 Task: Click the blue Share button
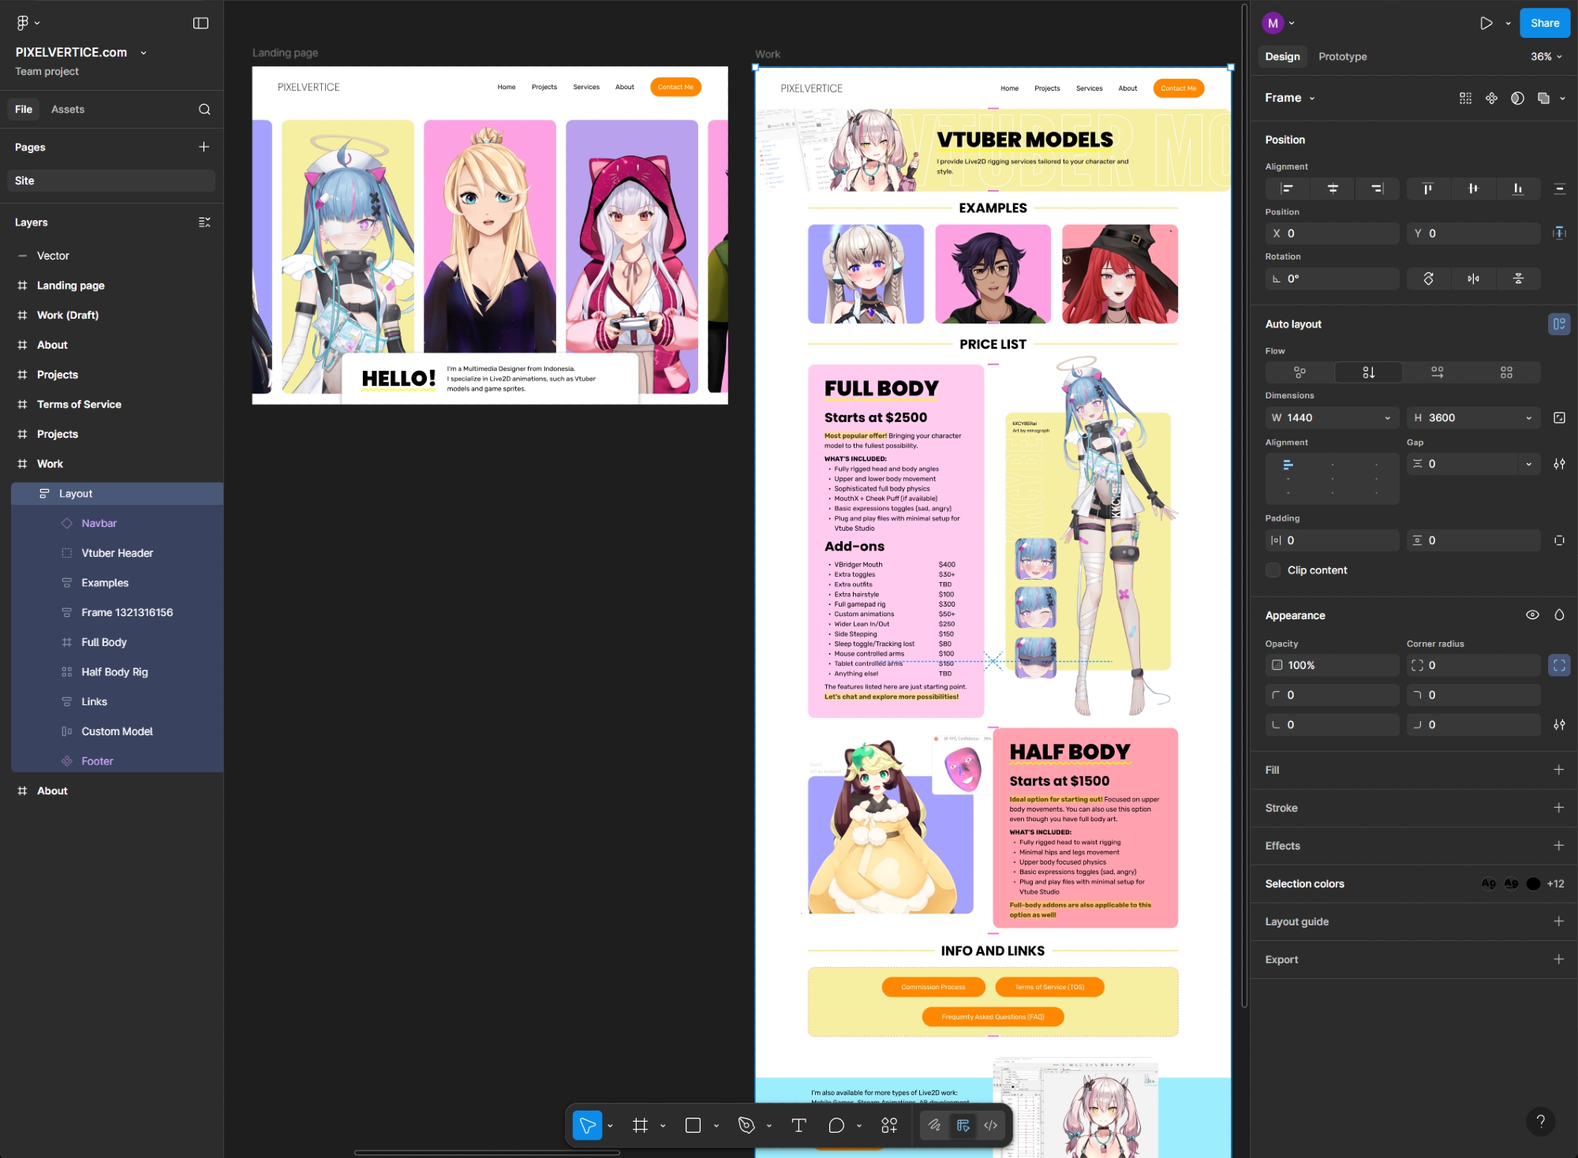pos(1544,23)
